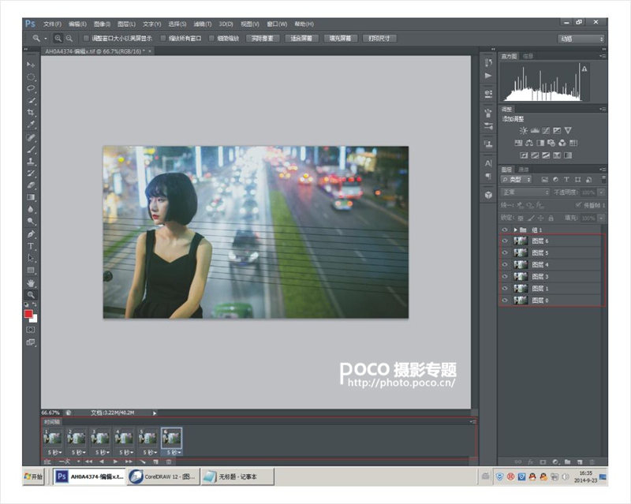Screen dimensions: 631x504
Task: Click the red foreground color swatch
Action: pyautogui.click(x=28, y=314)
